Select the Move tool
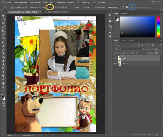 pyautogui.click(x=3, y=15)
